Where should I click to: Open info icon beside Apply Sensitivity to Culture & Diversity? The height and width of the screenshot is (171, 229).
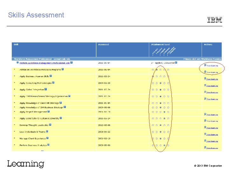click(x=61, y=118)
